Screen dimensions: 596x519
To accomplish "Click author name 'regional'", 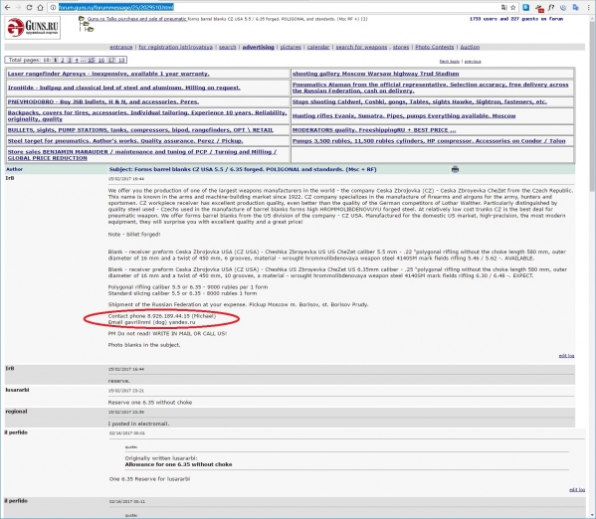I will [16, 411].
